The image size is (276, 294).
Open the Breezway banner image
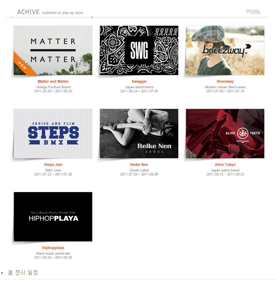click(225, 50)
